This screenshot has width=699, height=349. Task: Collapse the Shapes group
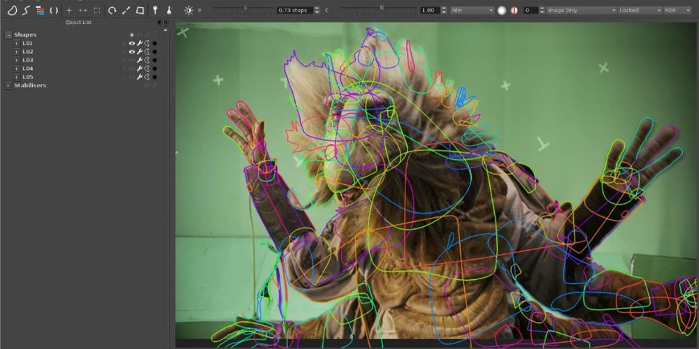pos(8,35)
